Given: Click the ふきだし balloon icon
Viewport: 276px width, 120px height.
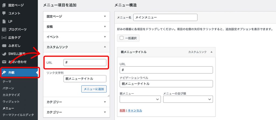Looking at the screenshot, I should tap(4, 46).
